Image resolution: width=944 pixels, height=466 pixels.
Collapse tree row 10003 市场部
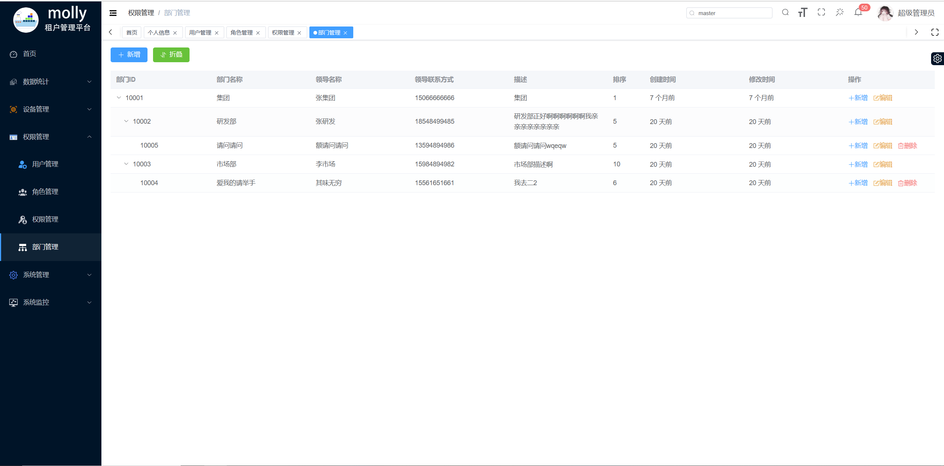[x=126, y=164]
